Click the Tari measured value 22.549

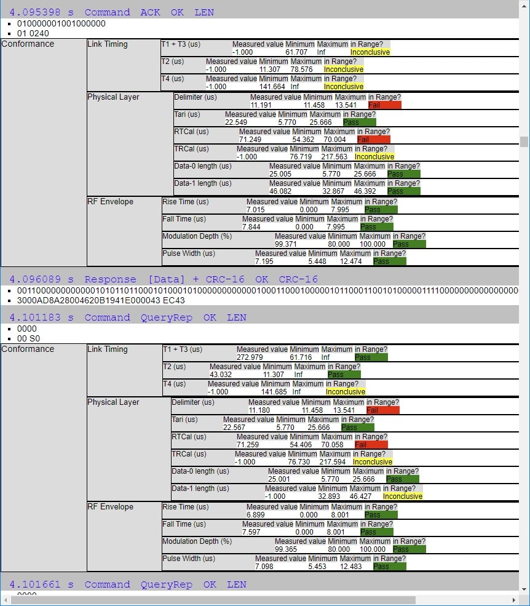tap(235, 122)
